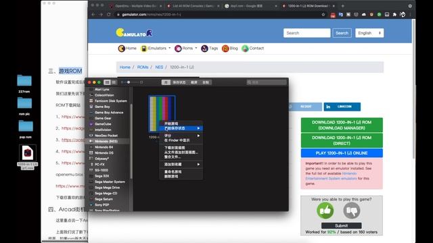Open the 自制 tab in OpenEmu
Screen dimensions: 433x243
(x=206, y=82)
